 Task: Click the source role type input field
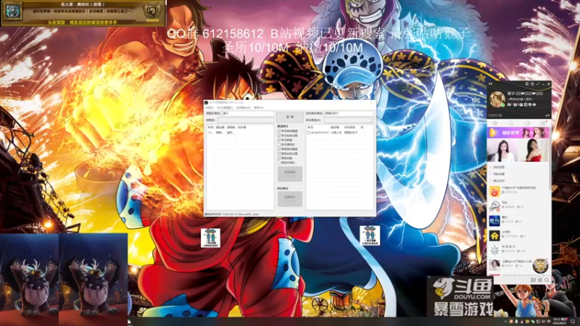tap(248, 114)
